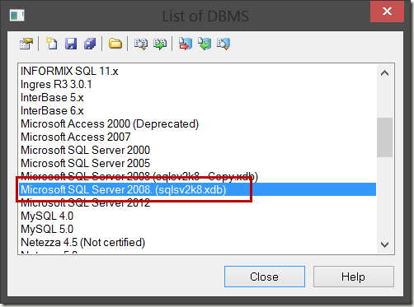
Task: Click the Help button
Action: coord(354,277)
